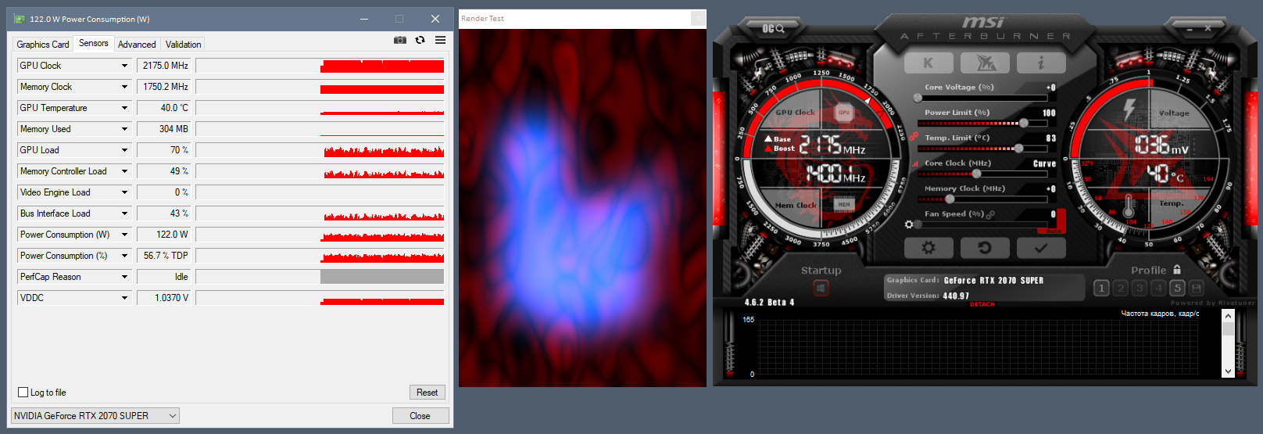Select Afterburner profile slot 5
The width and height of the screenshot is (1263, 434).
tap(1178, 288)
